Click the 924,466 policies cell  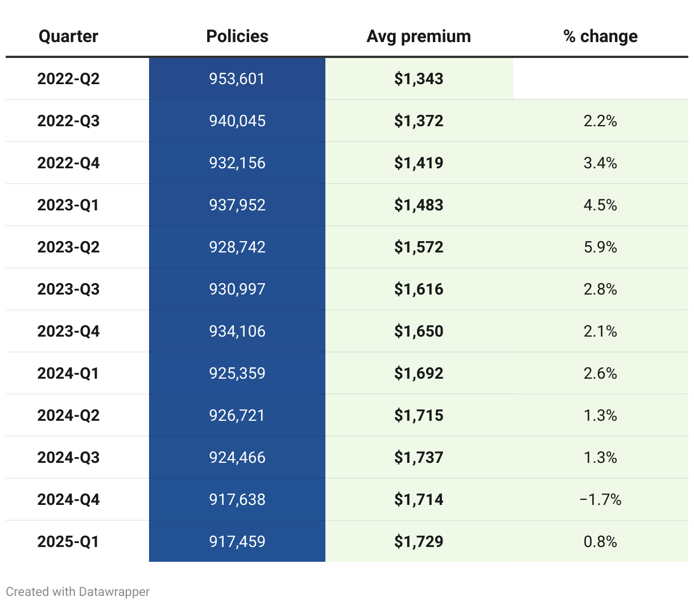coord(237,457)
